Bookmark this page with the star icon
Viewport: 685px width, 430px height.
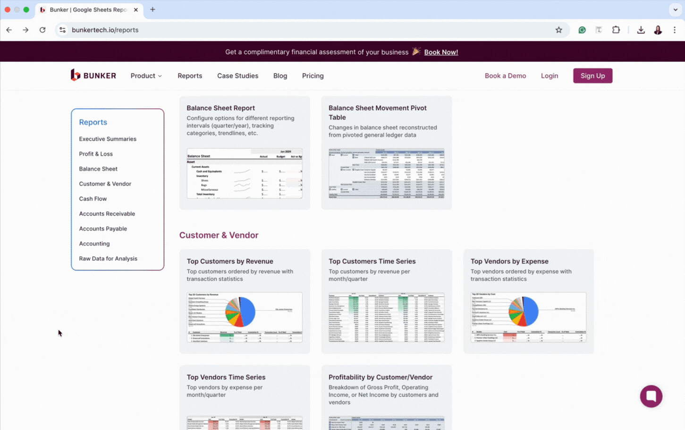click(x=559, y=30)
